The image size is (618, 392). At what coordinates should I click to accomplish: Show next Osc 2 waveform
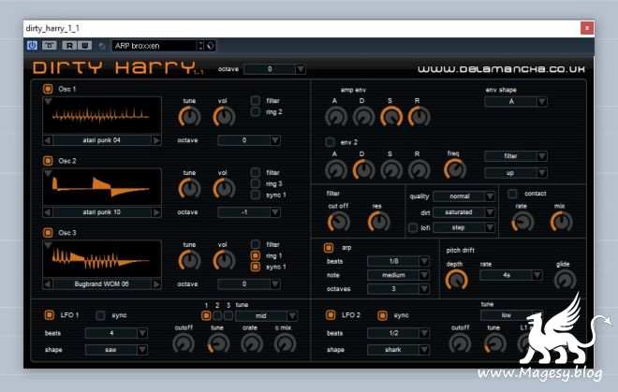pyautogui.click(x=156, y=212)
